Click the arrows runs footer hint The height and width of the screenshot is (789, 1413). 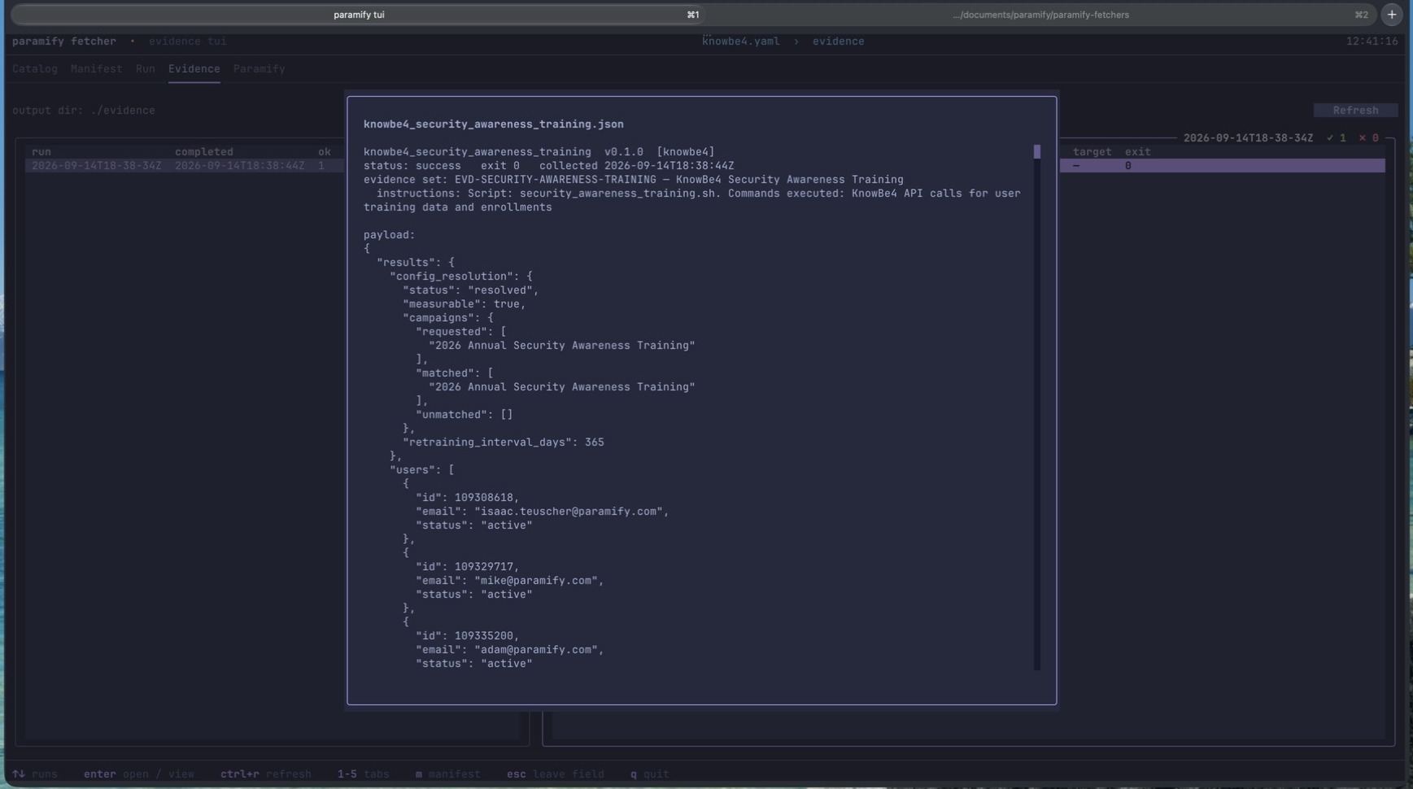(x=35, y=774)
